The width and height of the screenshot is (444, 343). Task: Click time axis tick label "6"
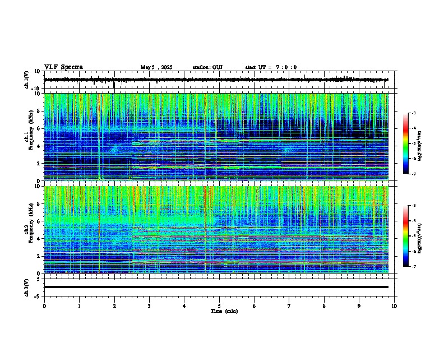point(255,306)
